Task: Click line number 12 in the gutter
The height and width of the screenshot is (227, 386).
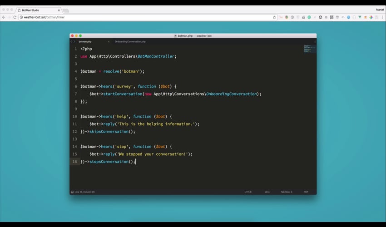Action: click(x=74, y=132)
